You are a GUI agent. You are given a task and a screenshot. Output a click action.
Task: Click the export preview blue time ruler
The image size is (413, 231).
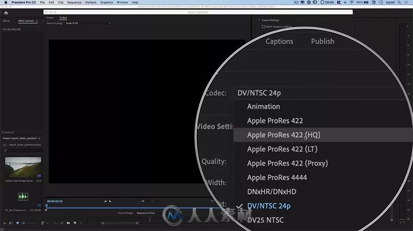133,208
